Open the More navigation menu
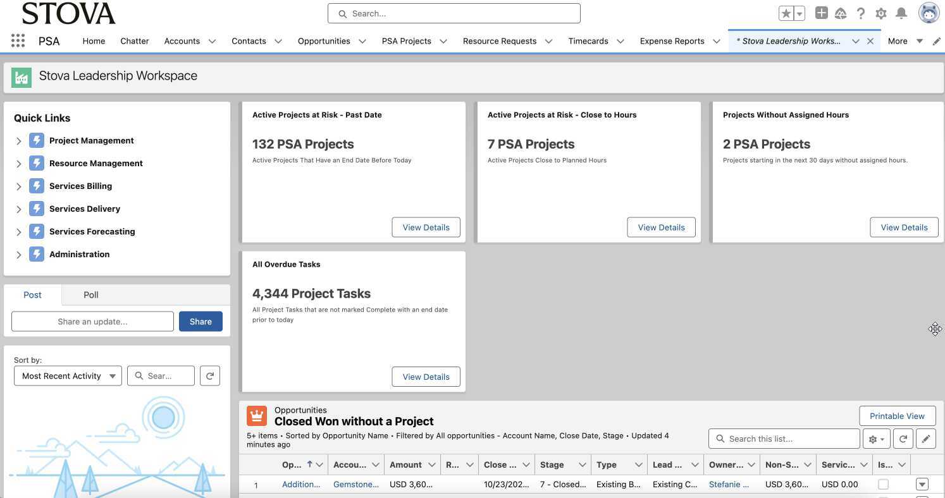Image resolution: width=945 pixels, height=498 pixels. (905, 41)
